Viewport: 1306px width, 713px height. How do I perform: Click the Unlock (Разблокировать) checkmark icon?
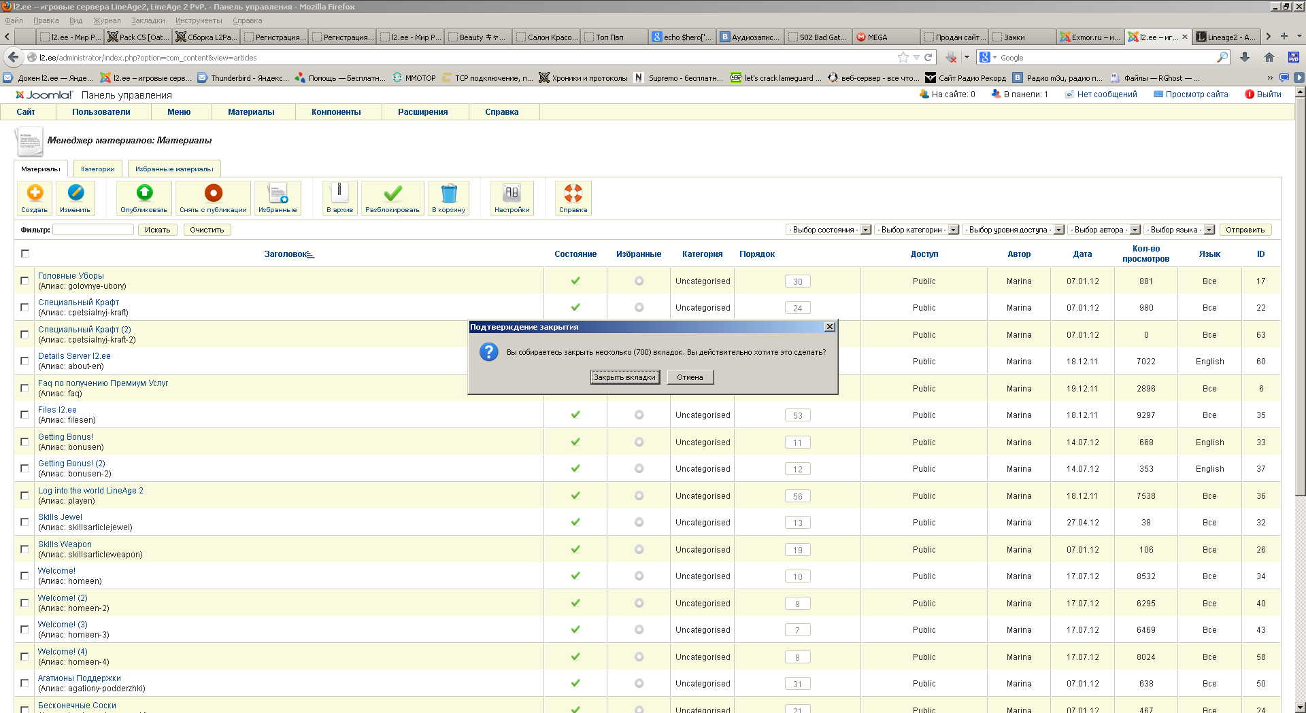(392, 198)
